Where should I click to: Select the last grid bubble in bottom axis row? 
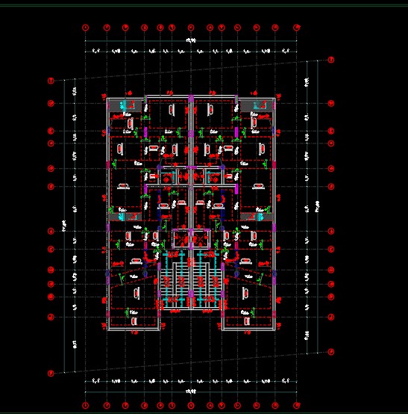[297, 405]
